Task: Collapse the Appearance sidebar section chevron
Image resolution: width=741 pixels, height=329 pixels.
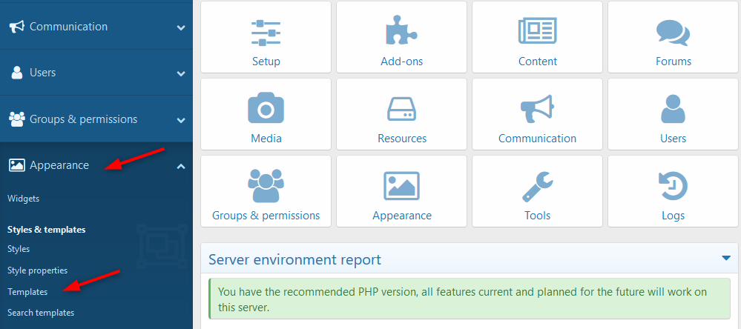Action: click(x=181, y=166)
